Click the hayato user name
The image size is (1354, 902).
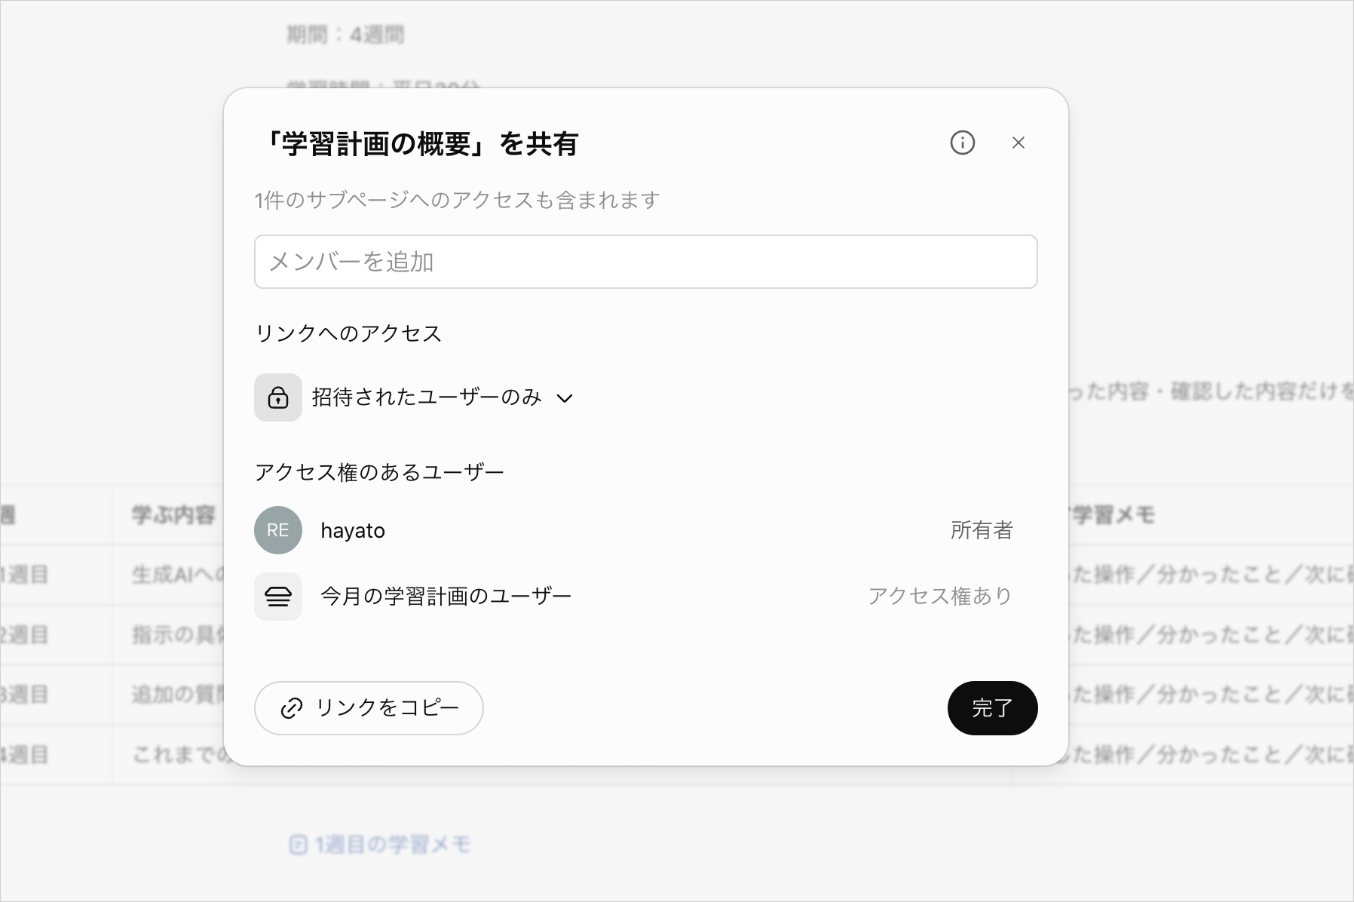(x=353, y=530)
